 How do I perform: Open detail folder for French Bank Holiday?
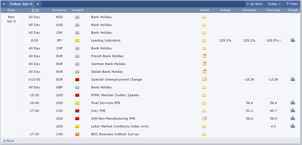pos(204,56)
